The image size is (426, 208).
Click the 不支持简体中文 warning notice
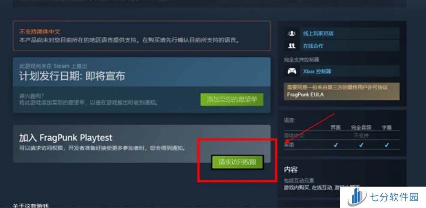tap(141, 36)
